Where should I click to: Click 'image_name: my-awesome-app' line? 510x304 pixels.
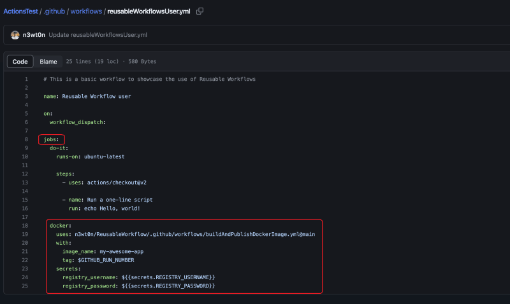pyautogui.click(x=103, y=251)
